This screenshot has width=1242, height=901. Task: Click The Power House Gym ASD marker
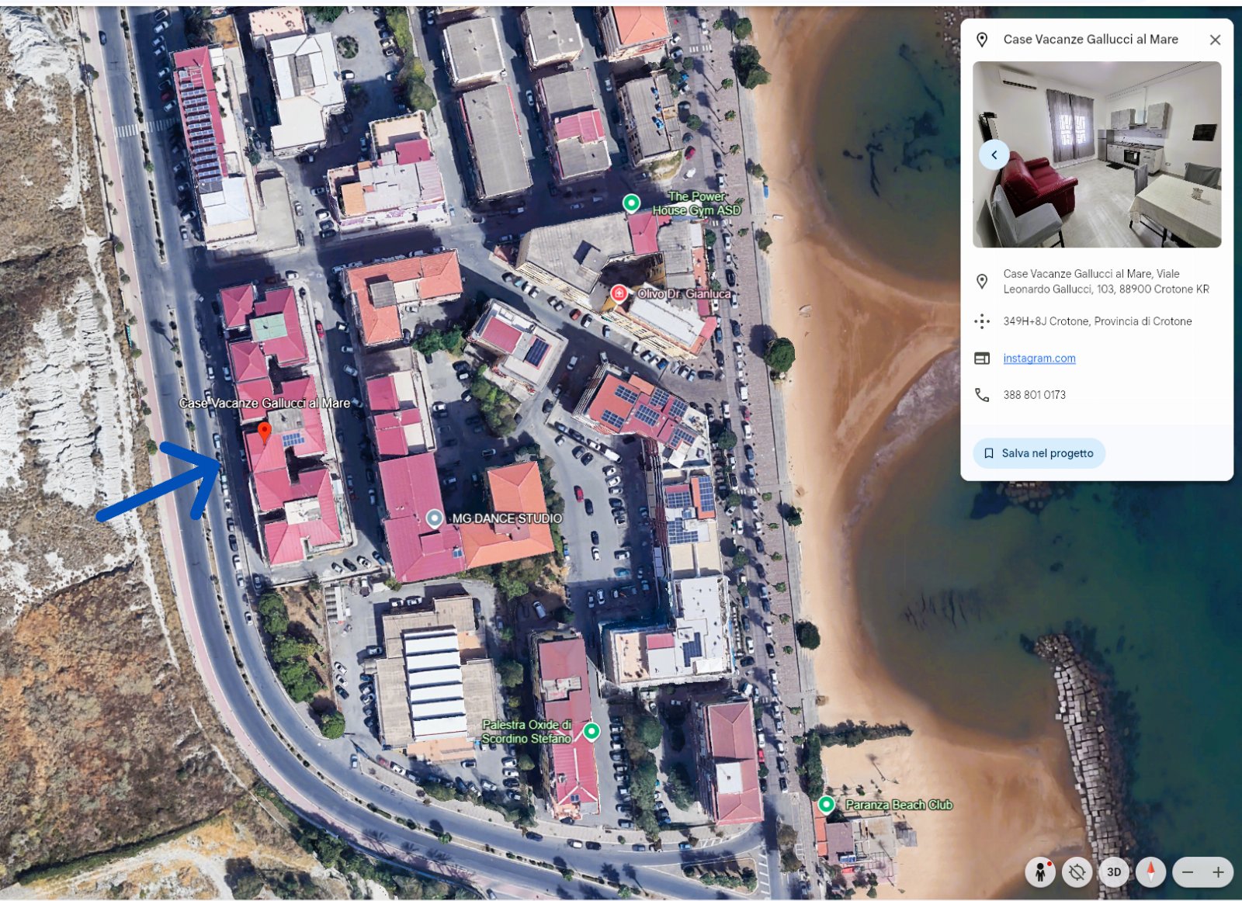tap(632, 203)
